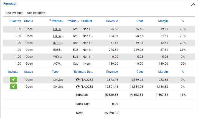The width and height of the screenshot is (198, 118).
Task: Open the E036 product link
Action: coord(57,50)
